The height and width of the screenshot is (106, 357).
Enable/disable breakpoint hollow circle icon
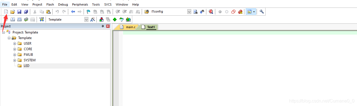pos(227,12)
